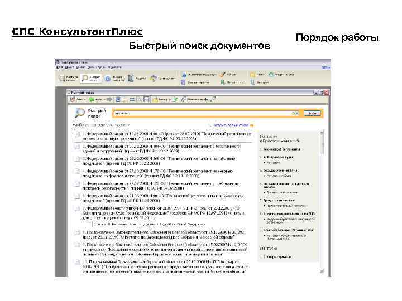Click the find-in-list magnifier page icon
The width and height of the screenshot is (402, 301).
point(139,99)
